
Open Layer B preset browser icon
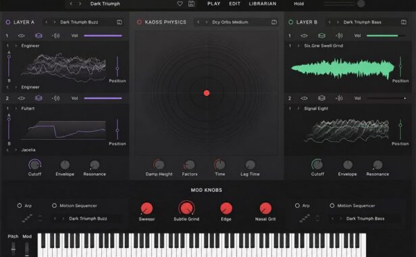pos(404,22)
